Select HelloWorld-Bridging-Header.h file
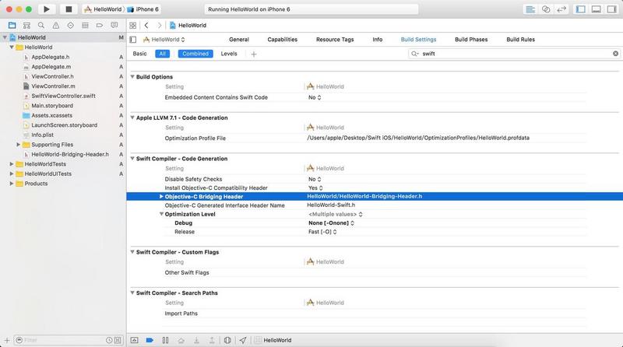The height and width of the screenshot is (347, 623). coord(70,154)
